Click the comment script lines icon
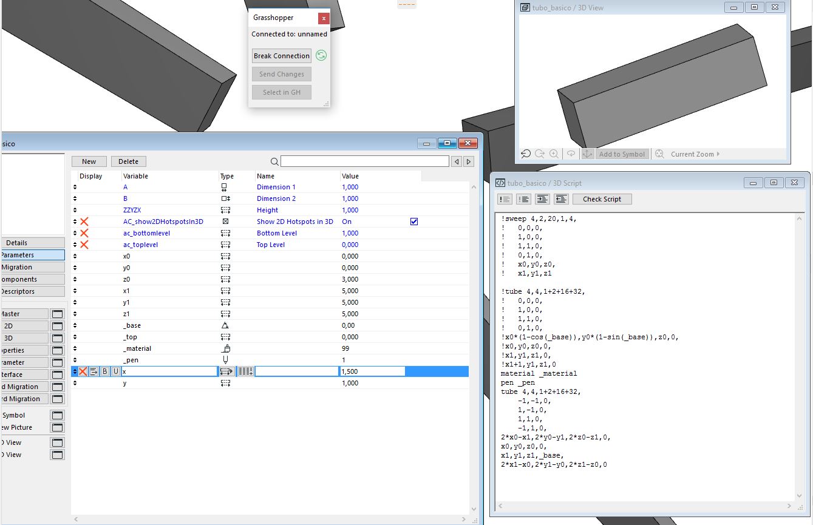The image size is (813, 525). (505, 199)
